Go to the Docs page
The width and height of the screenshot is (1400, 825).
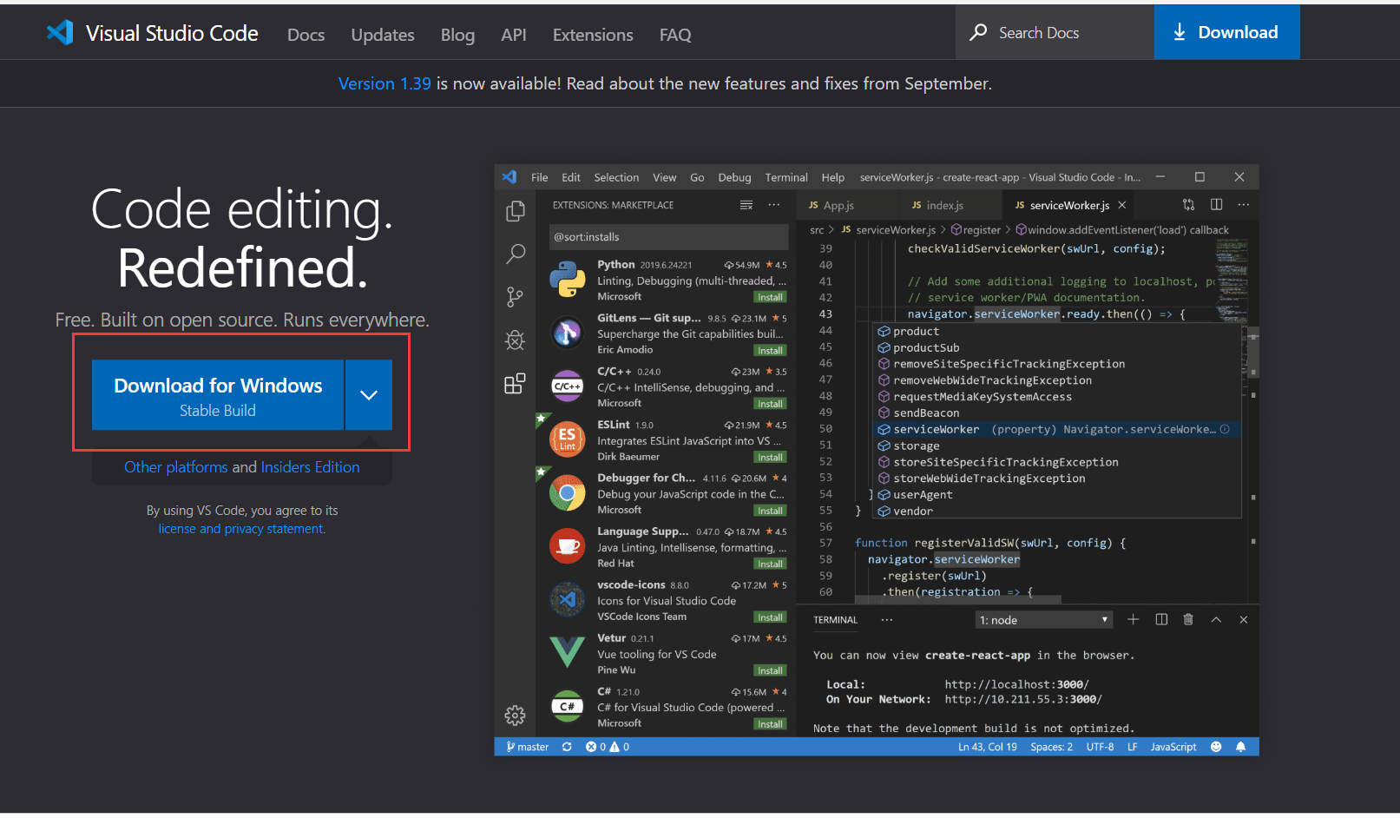pyautogui.click(x=306, y=35)
